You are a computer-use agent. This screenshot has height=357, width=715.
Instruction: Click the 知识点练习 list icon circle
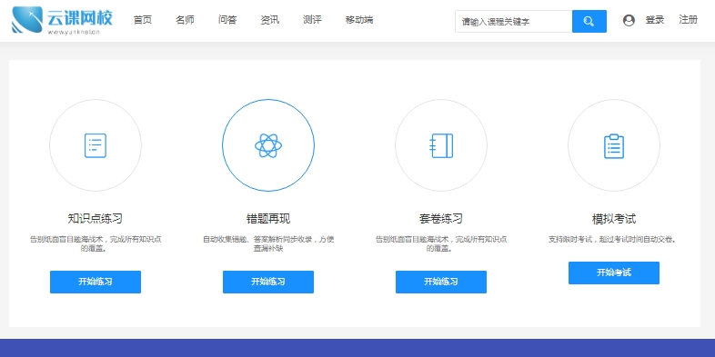[x=96, y=145]
